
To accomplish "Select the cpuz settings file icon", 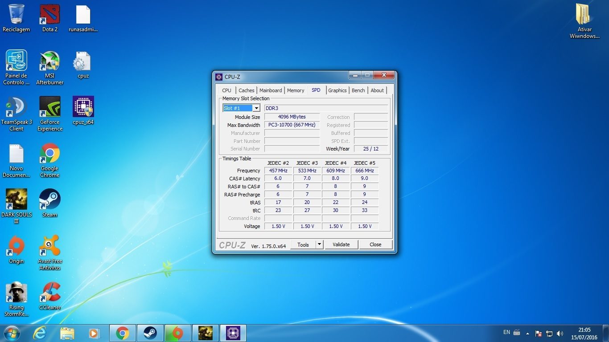I will (x=83, y=65).
